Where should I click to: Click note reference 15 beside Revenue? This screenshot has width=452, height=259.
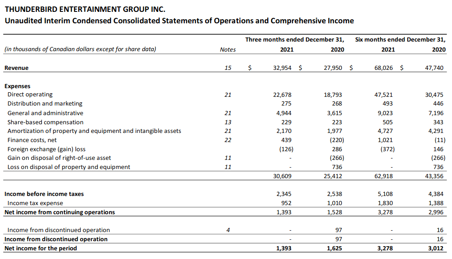click(228, 68)
